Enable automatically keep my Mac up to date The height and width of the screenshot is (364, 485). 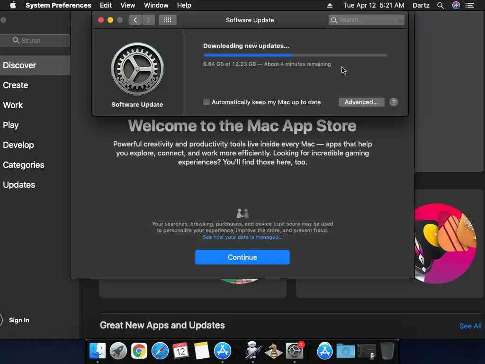point(207,102)
